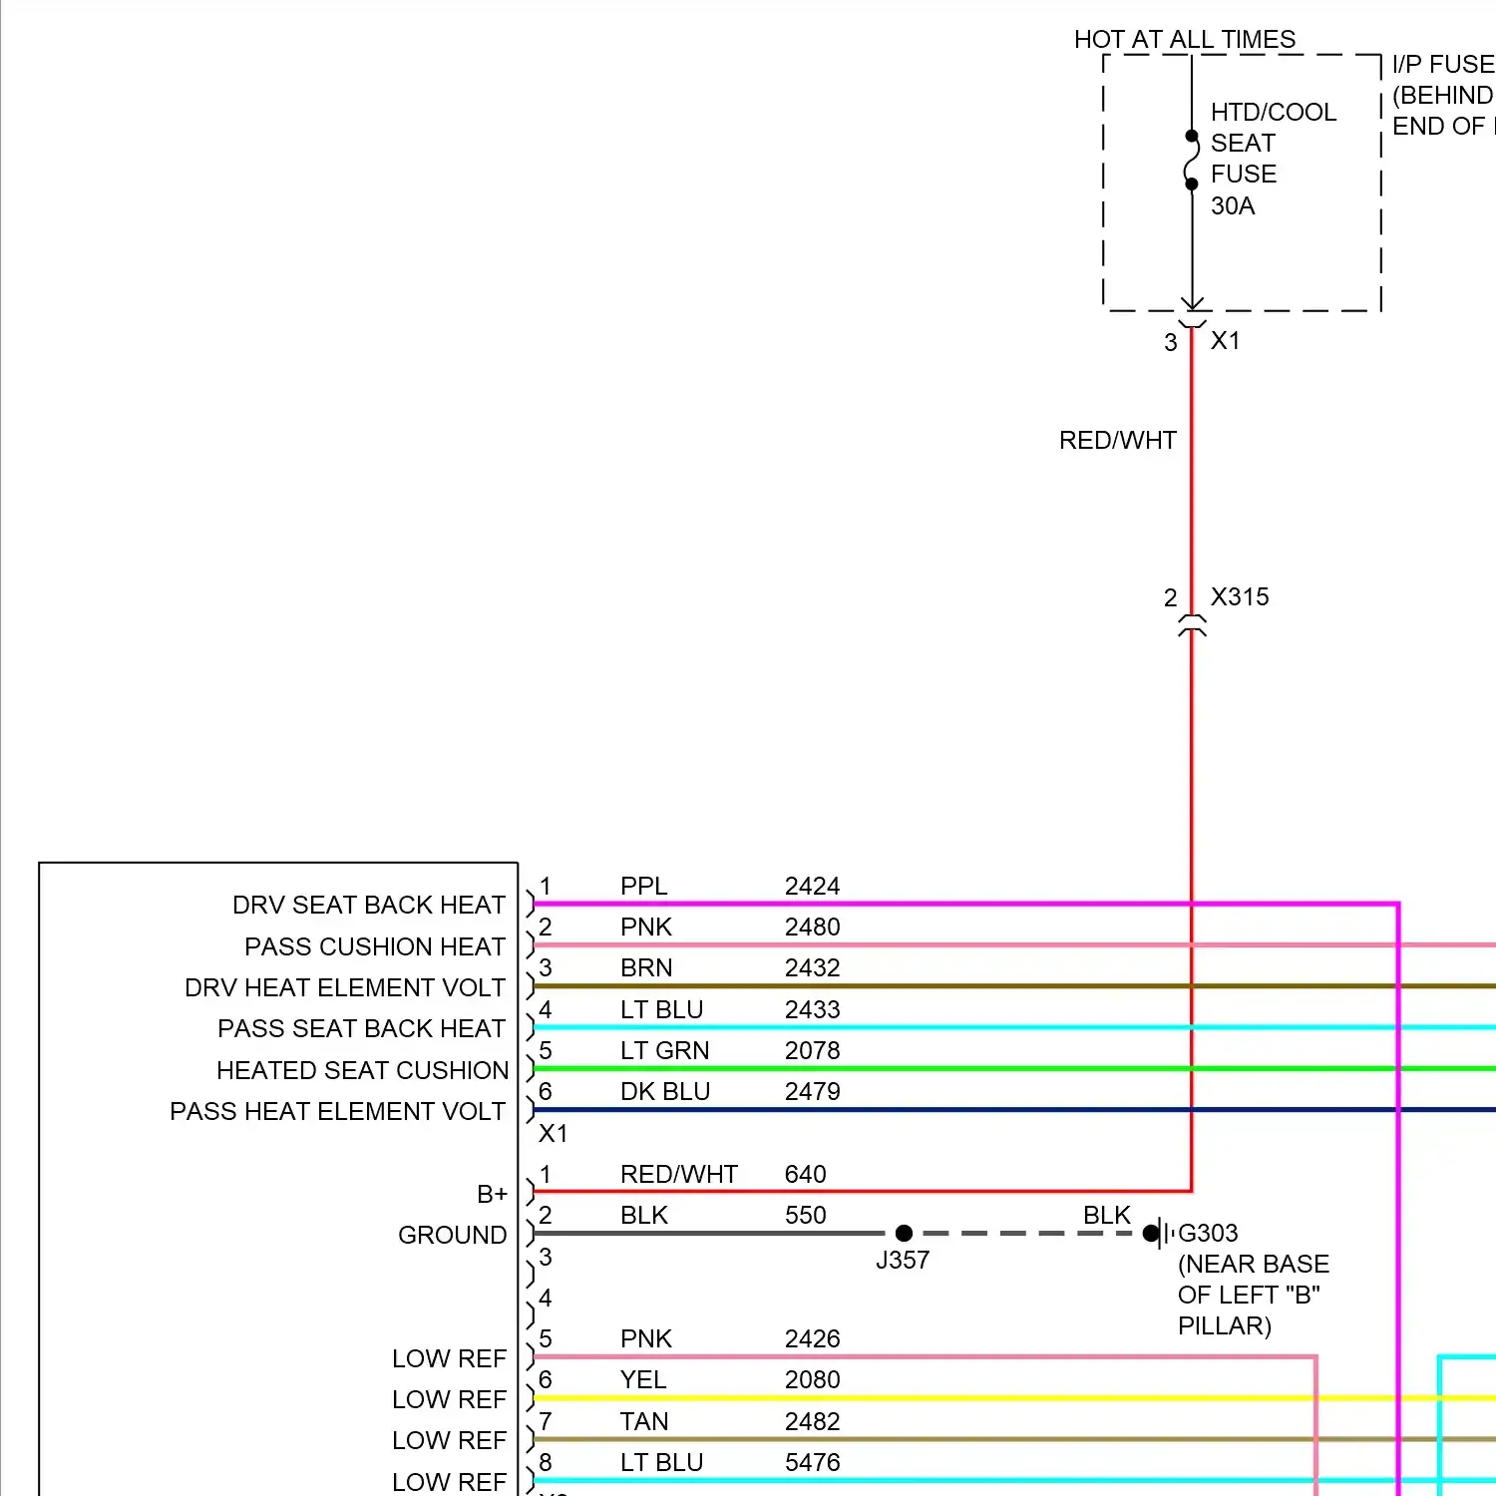Select circuit number 550
Screen dimensions: 1496x1496
point(806,1216)
